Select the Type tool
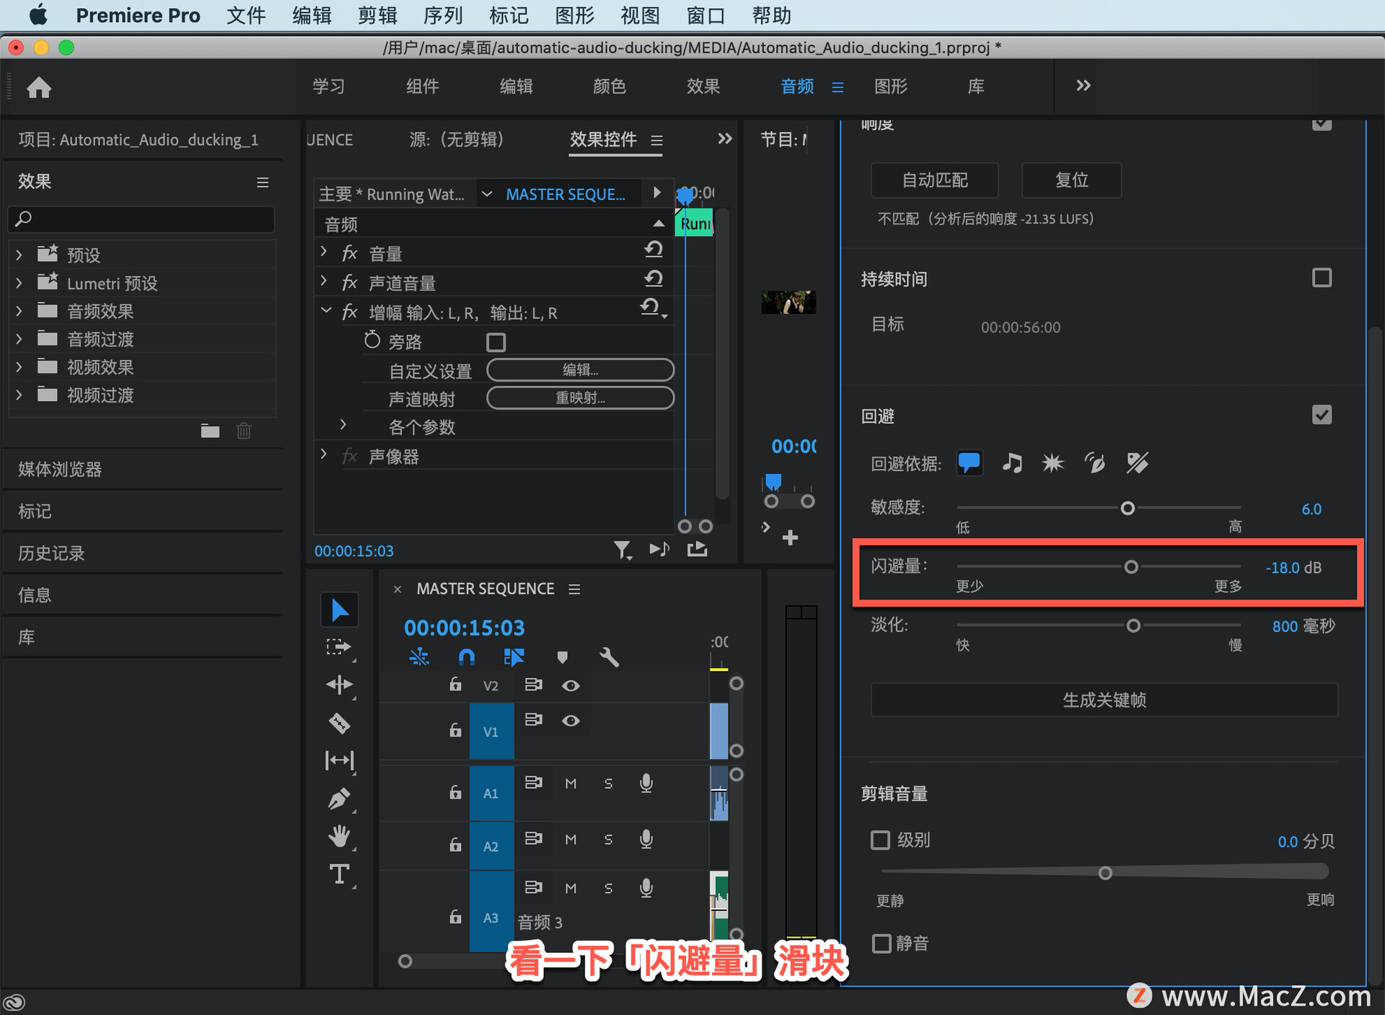The image size is (1385, 1015). click(339, 874)
